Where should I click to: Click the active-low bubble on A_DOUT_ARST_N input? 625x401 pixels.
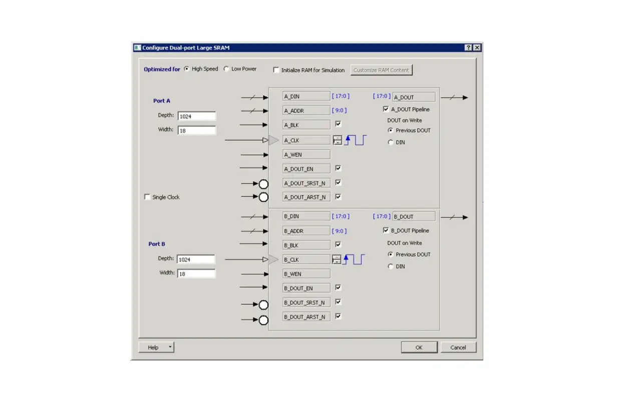click(264, 197)
